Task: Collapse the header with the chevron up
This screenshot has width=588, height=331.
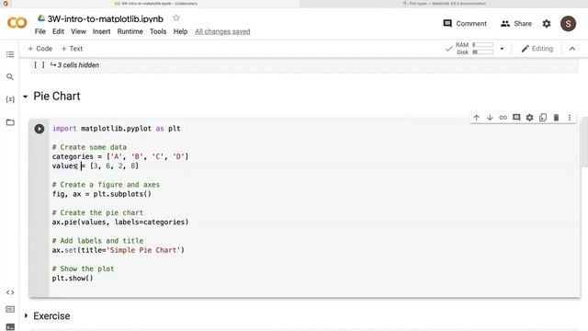Action: coord(571,49)
